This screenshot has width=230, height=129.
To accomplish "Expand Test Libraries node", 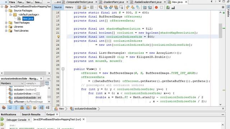I will point(6,31).
